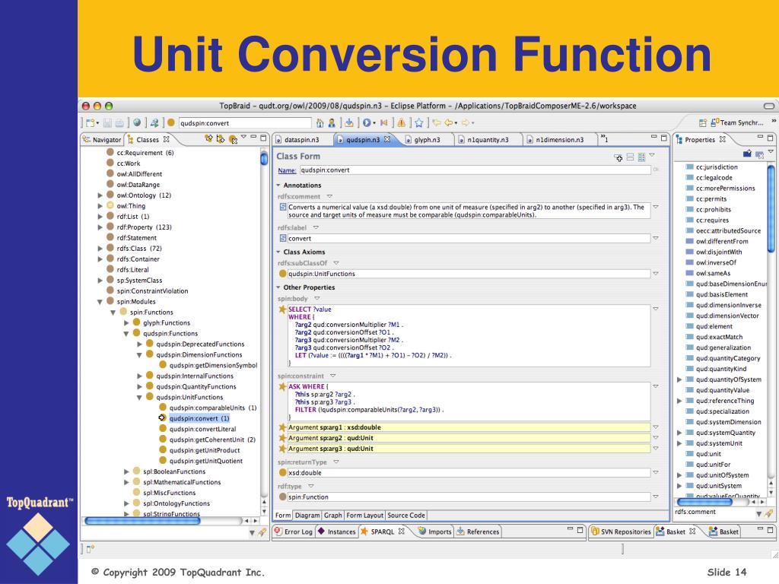Click the yellow back navigation arrow
This screenshot has height=584, width=779.
pyautogui.click(x=450, y=122)
